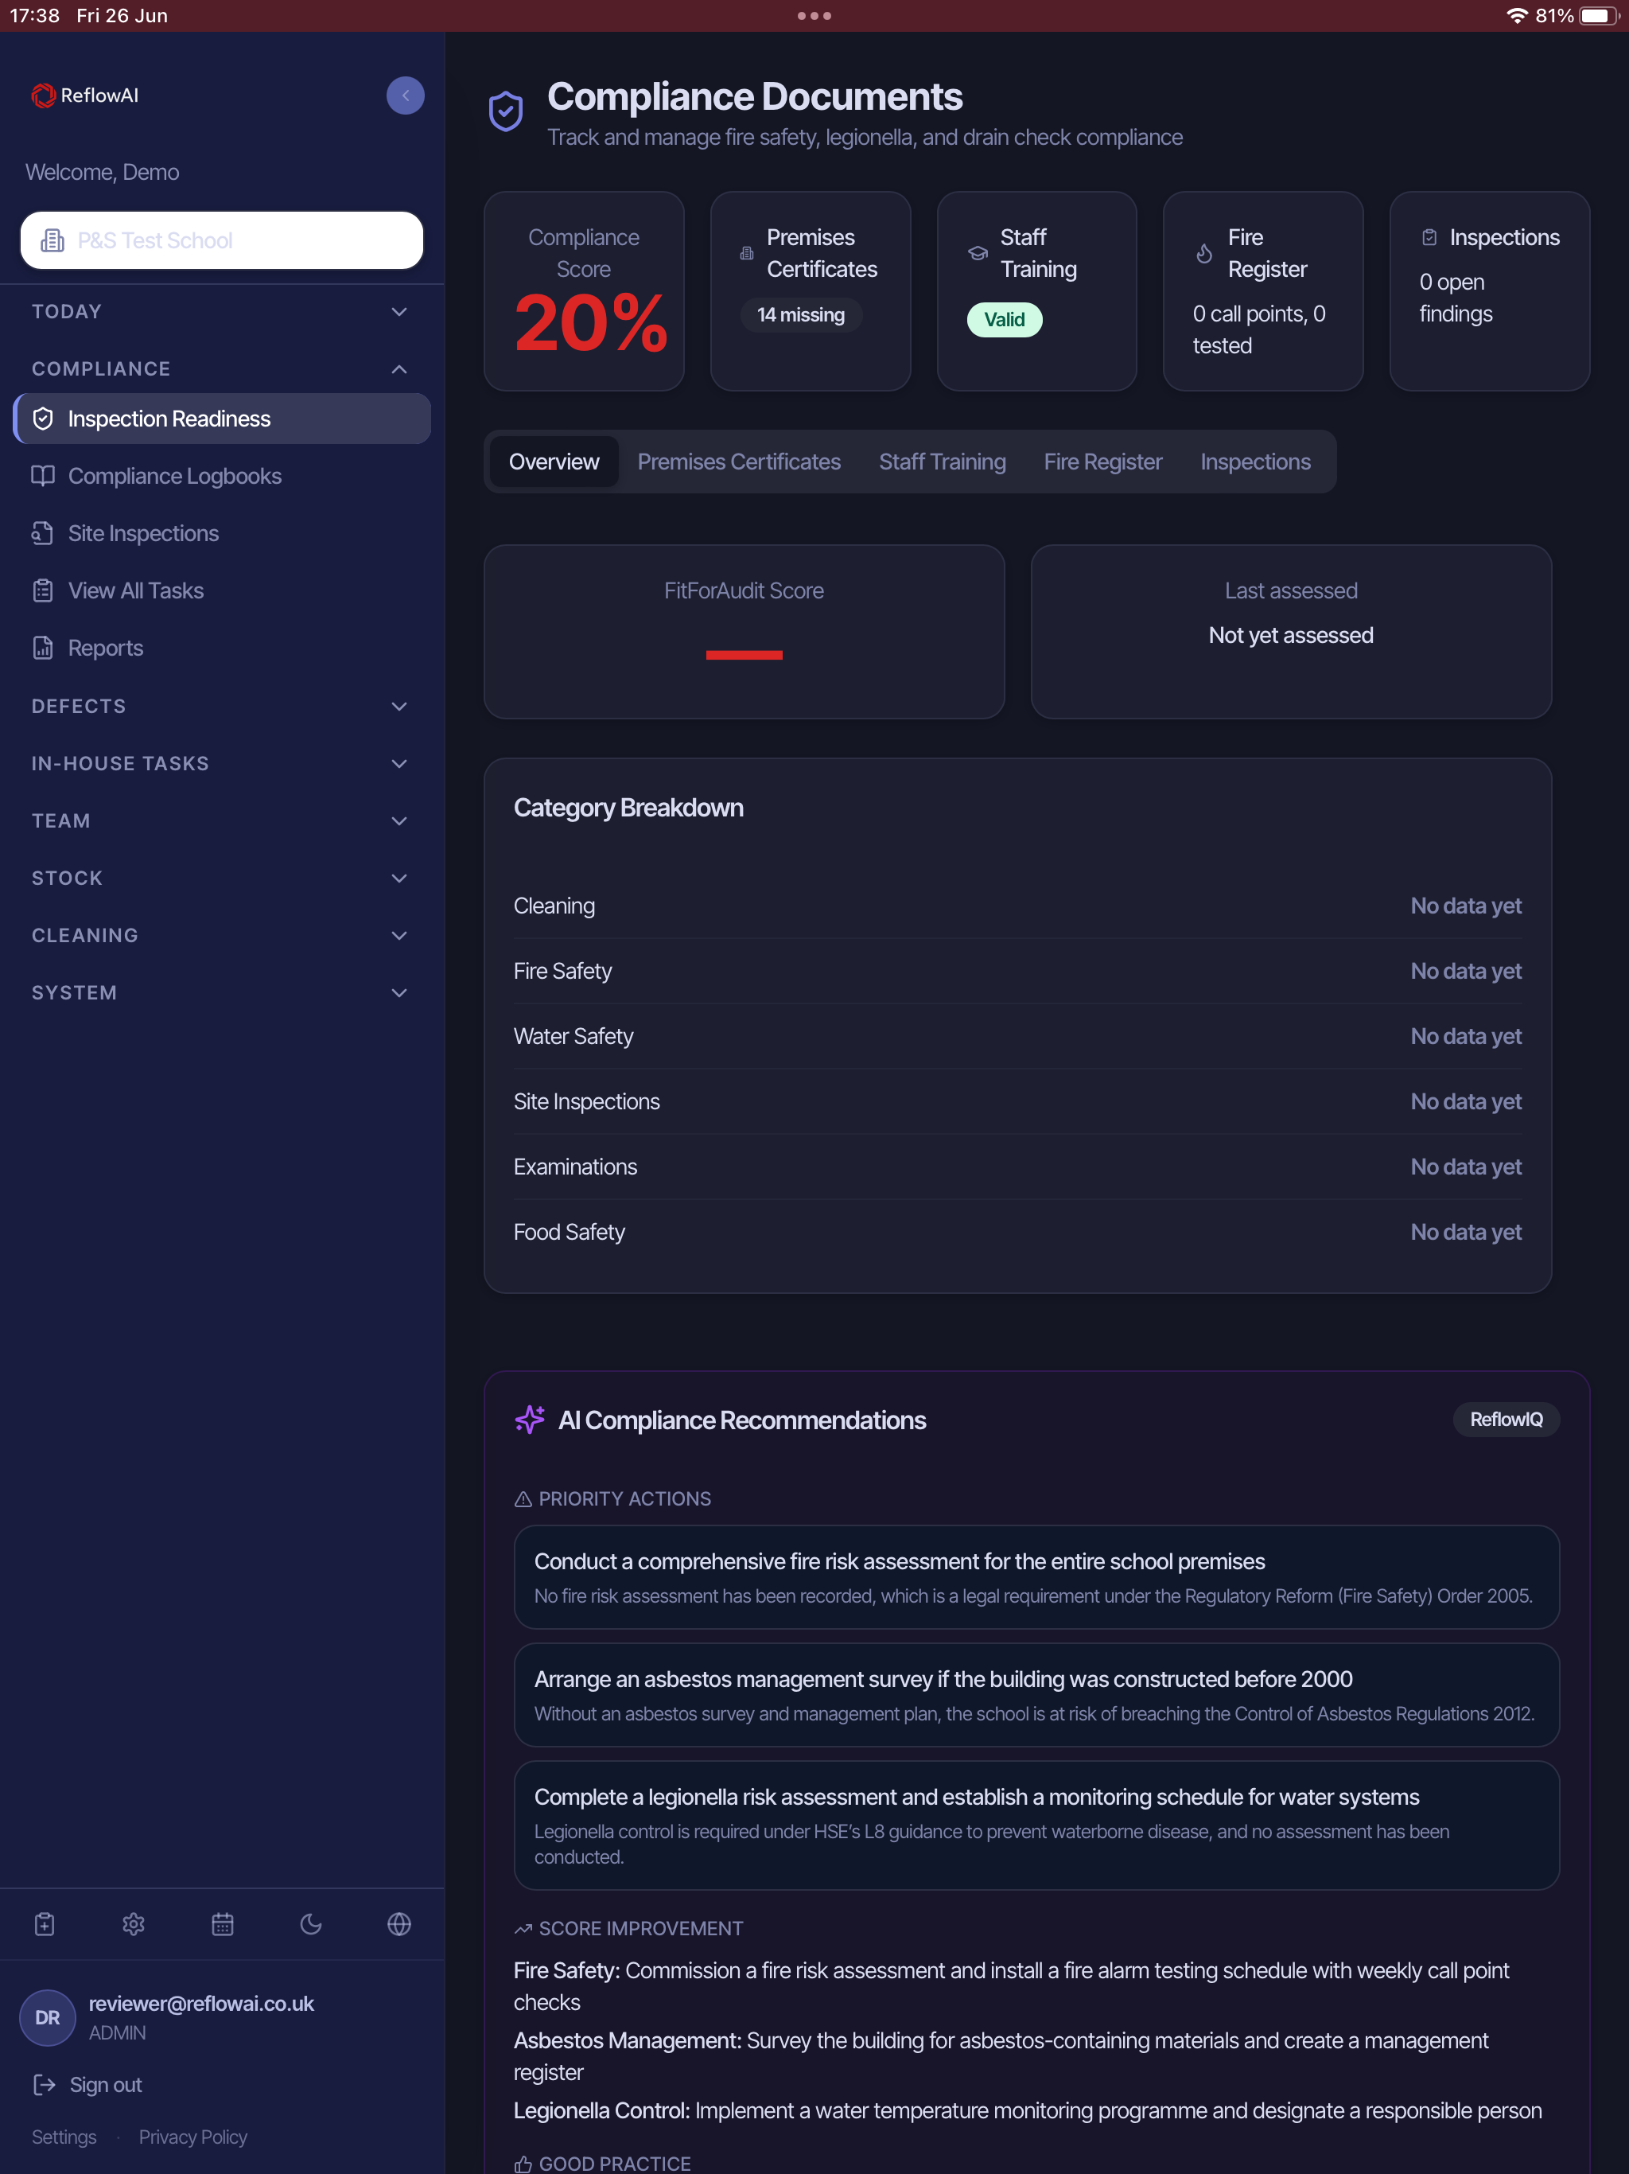Screen dimensions: 1629x2174
Task: Expand the TEAM sidebar section
Action: pos(221,820)
